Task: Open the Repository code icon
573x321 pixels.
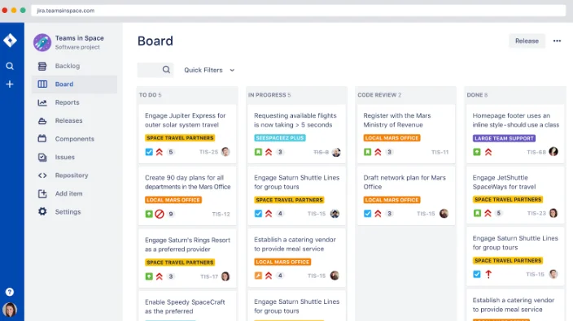Action: coord(42,176)
